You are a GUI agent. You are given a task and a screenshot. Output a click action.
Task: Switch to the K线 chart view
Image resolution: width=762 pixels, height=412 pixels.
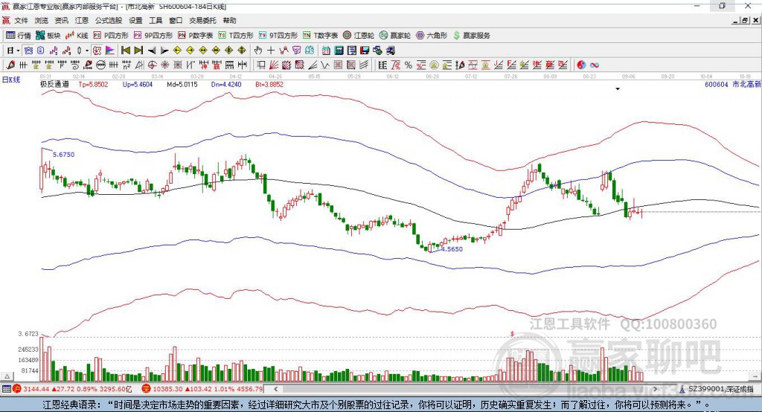77,36
